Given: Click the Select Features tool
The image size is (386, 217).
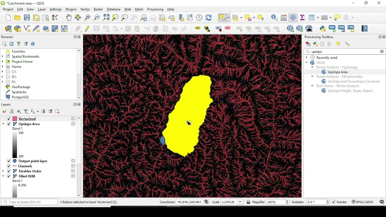Looking at the screenshot, I should [x=223, y=18].
